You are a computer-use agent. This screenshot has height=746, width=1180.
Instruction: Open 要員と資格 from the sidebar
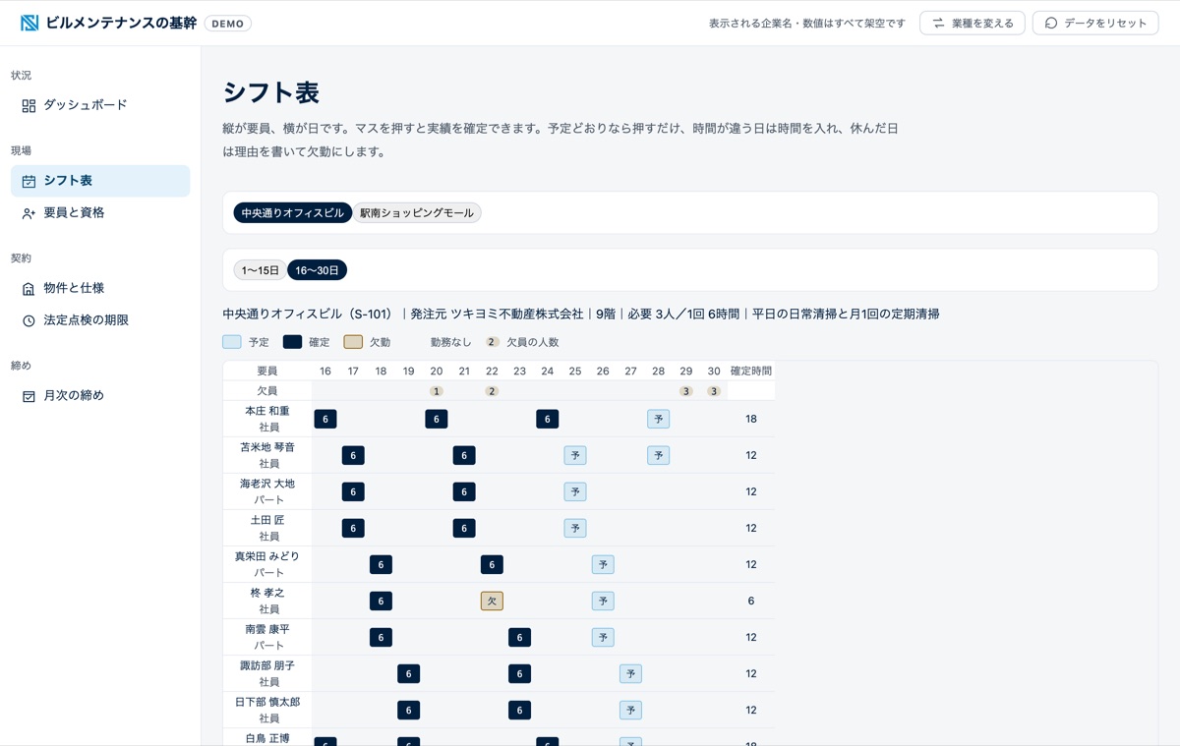[x=100, y=212]
